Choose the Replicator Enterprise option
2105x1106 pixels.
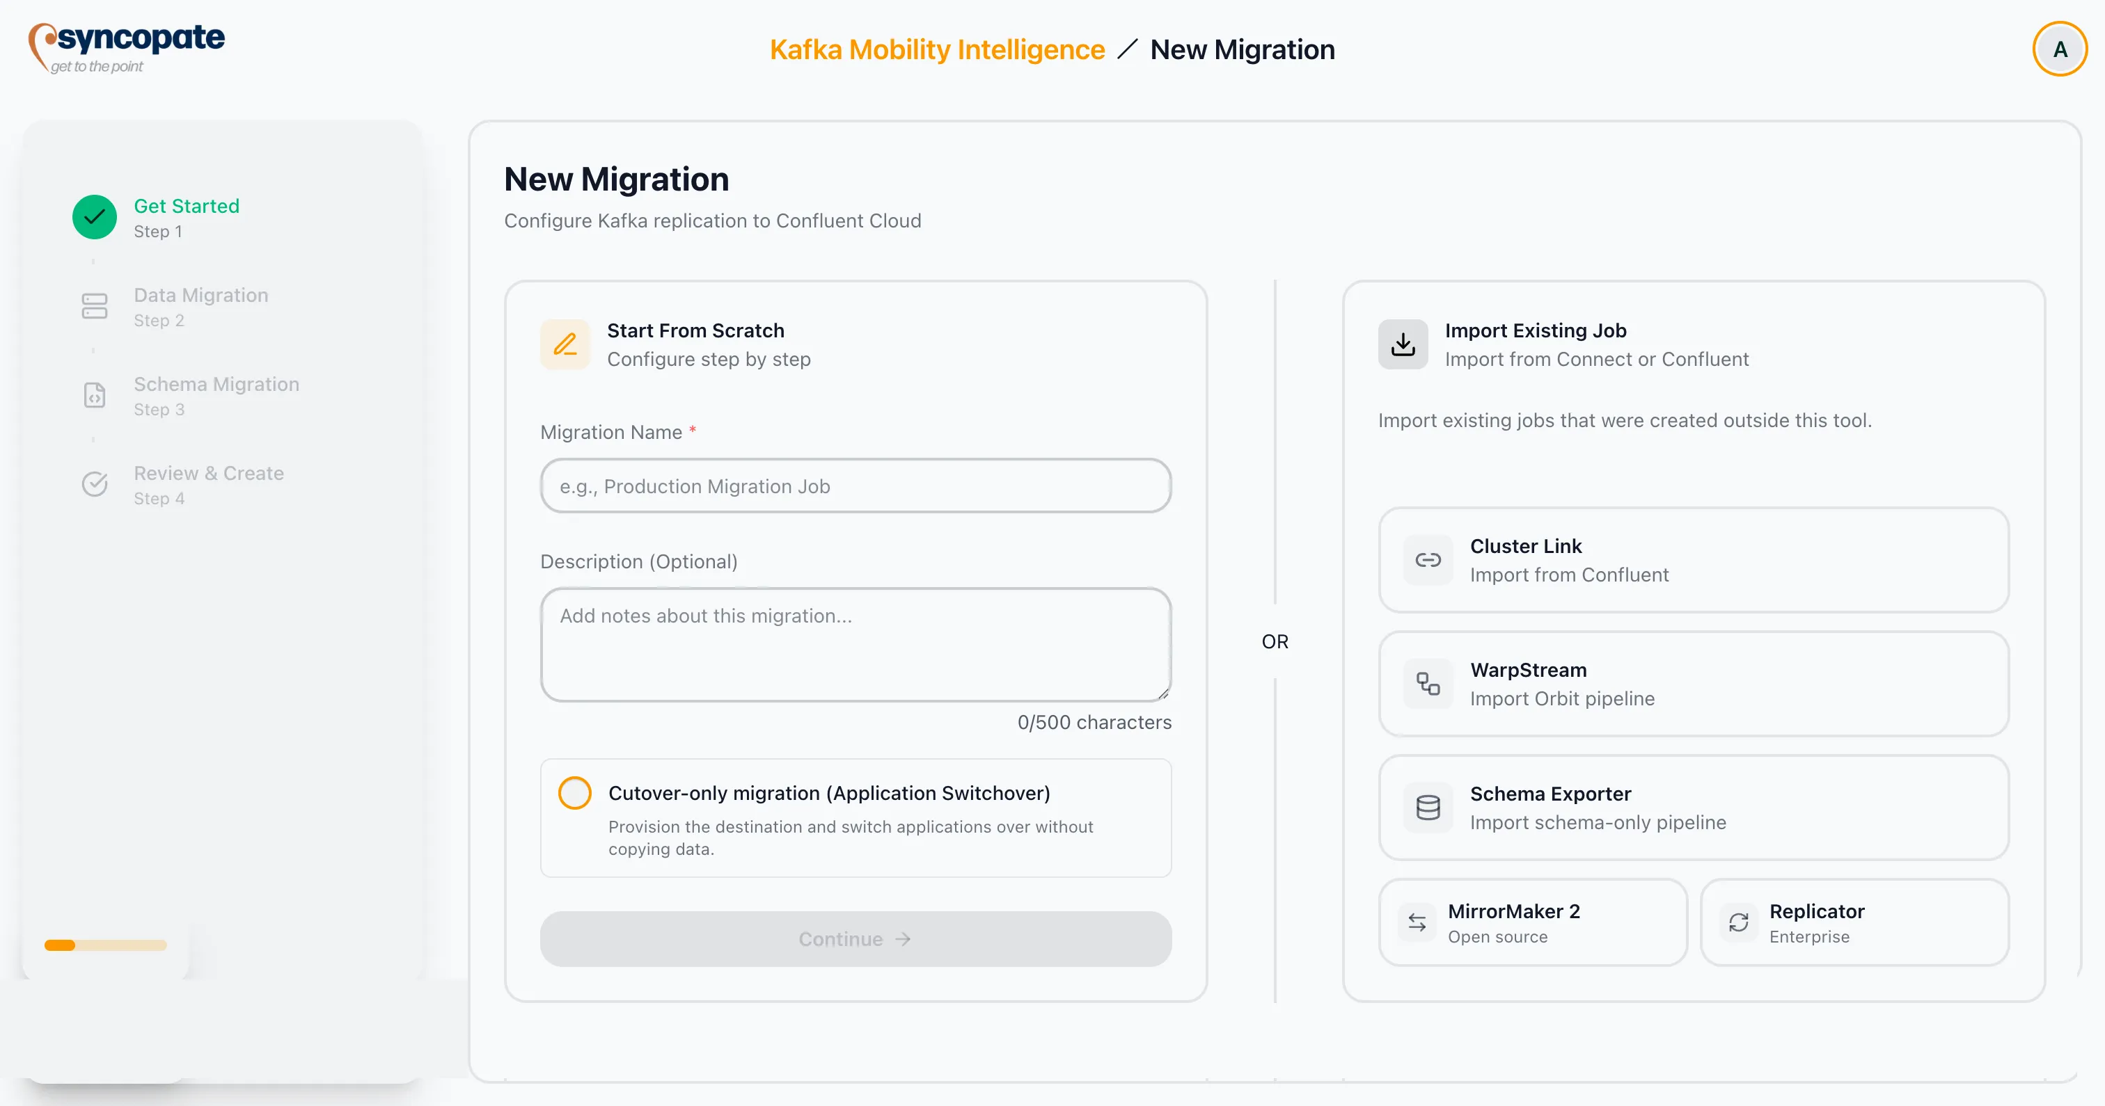[1854, 922]
